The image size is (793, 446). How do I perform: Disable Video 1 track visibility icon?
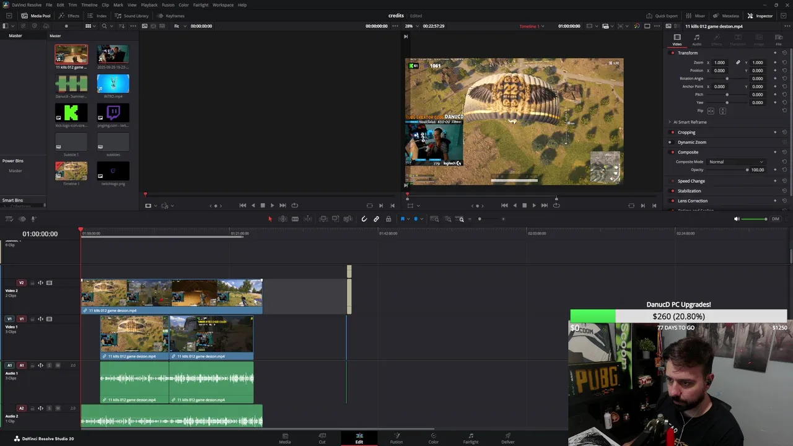(x=50, y=319)
